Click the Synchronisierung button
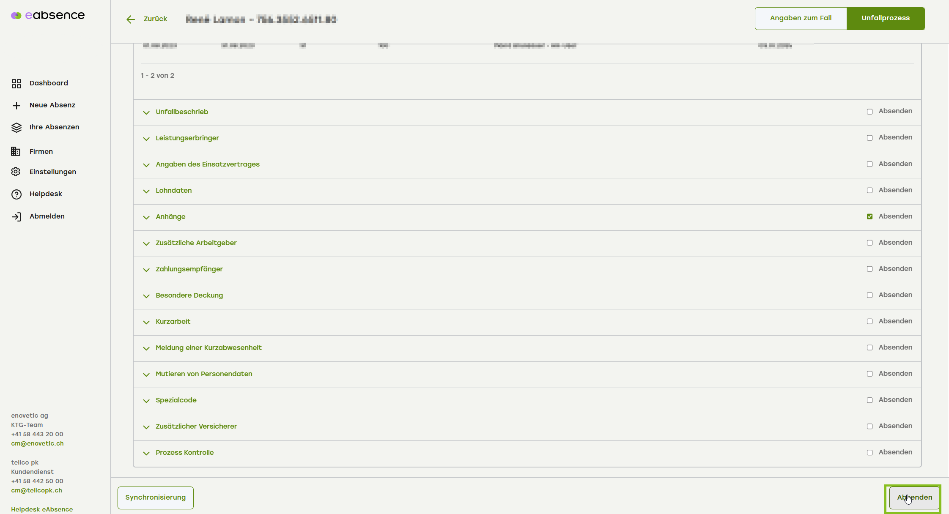Screen dimensions: 949x514 tap(155, 498)
